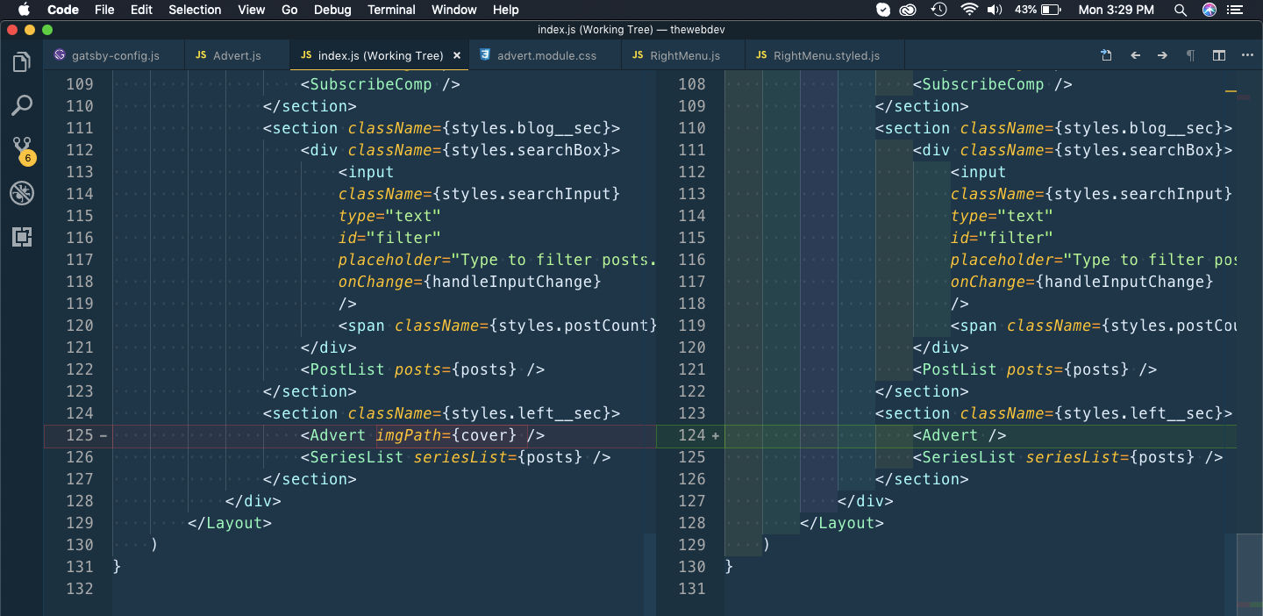
Task: Click line number 131 in right pane
Action: (691, 589)
